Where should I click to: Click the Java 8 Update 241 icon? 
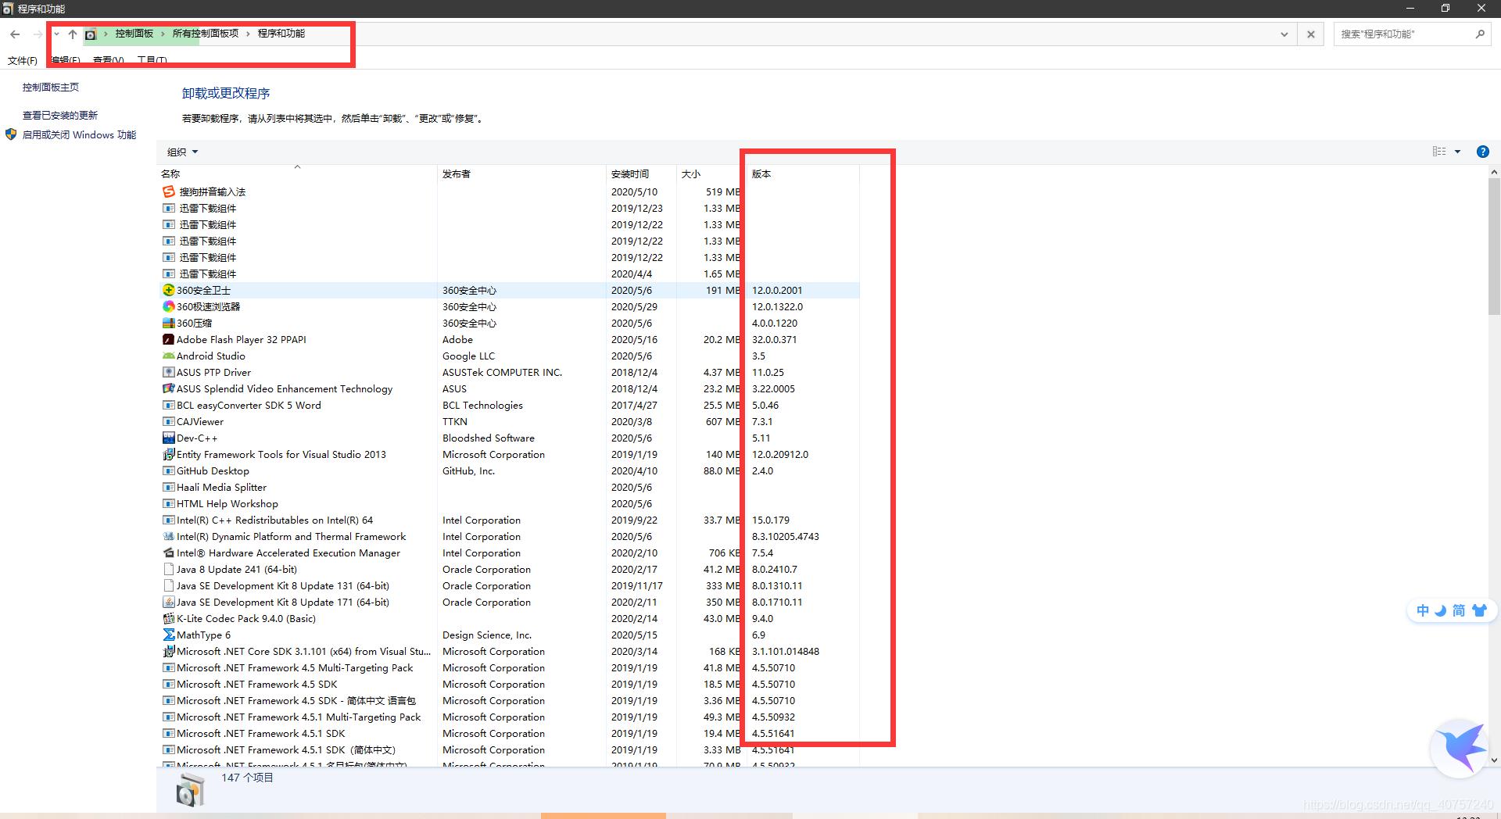168,569
